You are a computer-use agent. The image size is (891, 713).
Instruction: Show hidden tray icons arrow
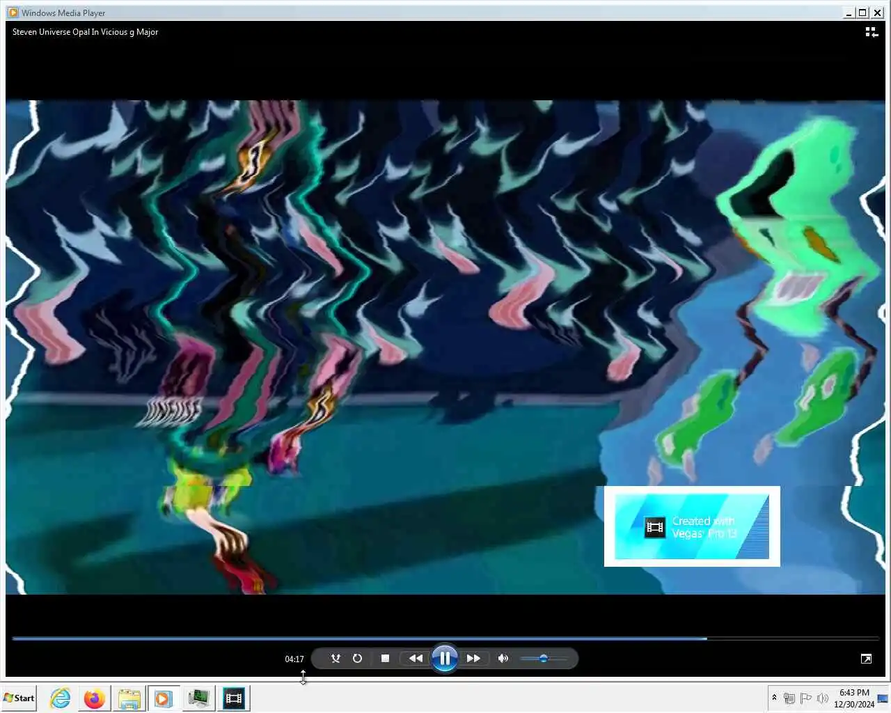pos(774,698)
